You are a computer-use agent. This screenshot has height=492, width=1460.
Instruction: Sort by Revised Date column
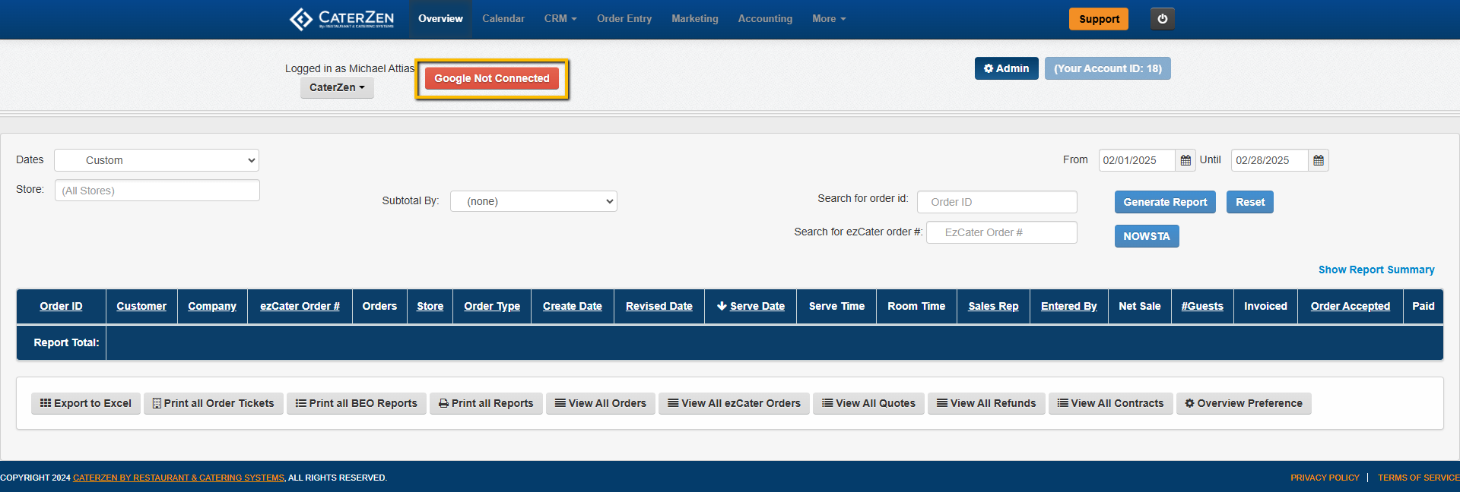[x=659, y=306]
